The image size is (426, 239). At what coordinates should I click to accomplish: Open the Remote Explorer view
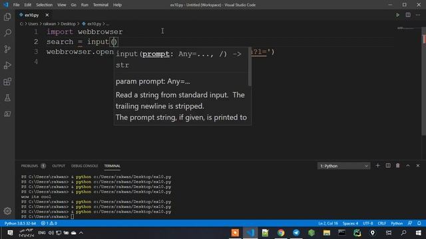pyautogui.click(x=7, y=114)
